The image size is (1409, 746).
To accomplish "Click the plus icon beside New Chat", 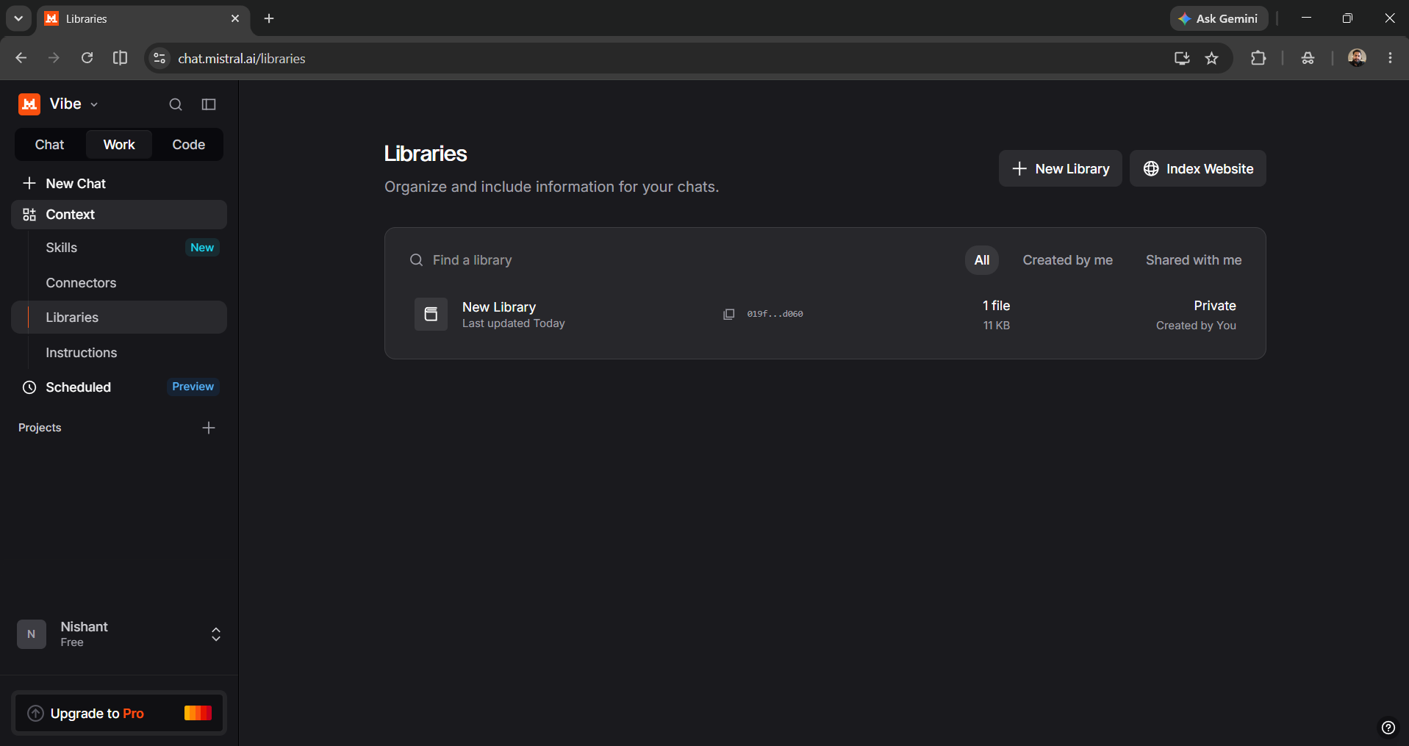I will (29, 183).
